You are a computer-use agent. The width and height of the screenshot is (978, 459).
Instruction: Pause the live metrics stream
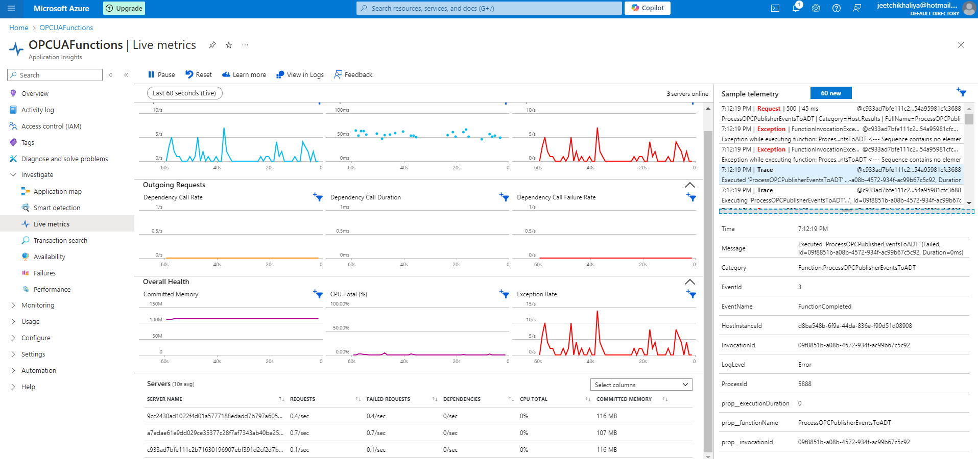click(161, 74)
